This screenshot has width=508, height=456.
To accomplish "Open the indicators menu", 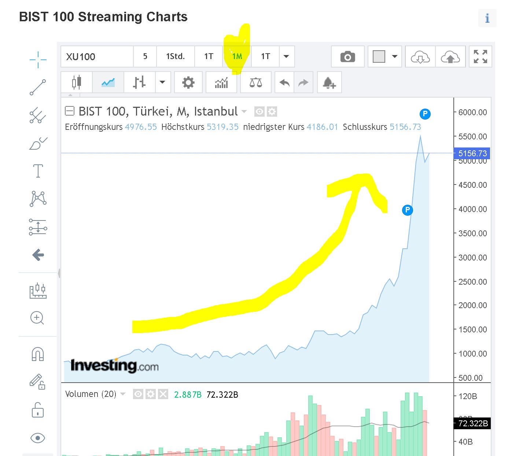I will (x=221, y=83).
